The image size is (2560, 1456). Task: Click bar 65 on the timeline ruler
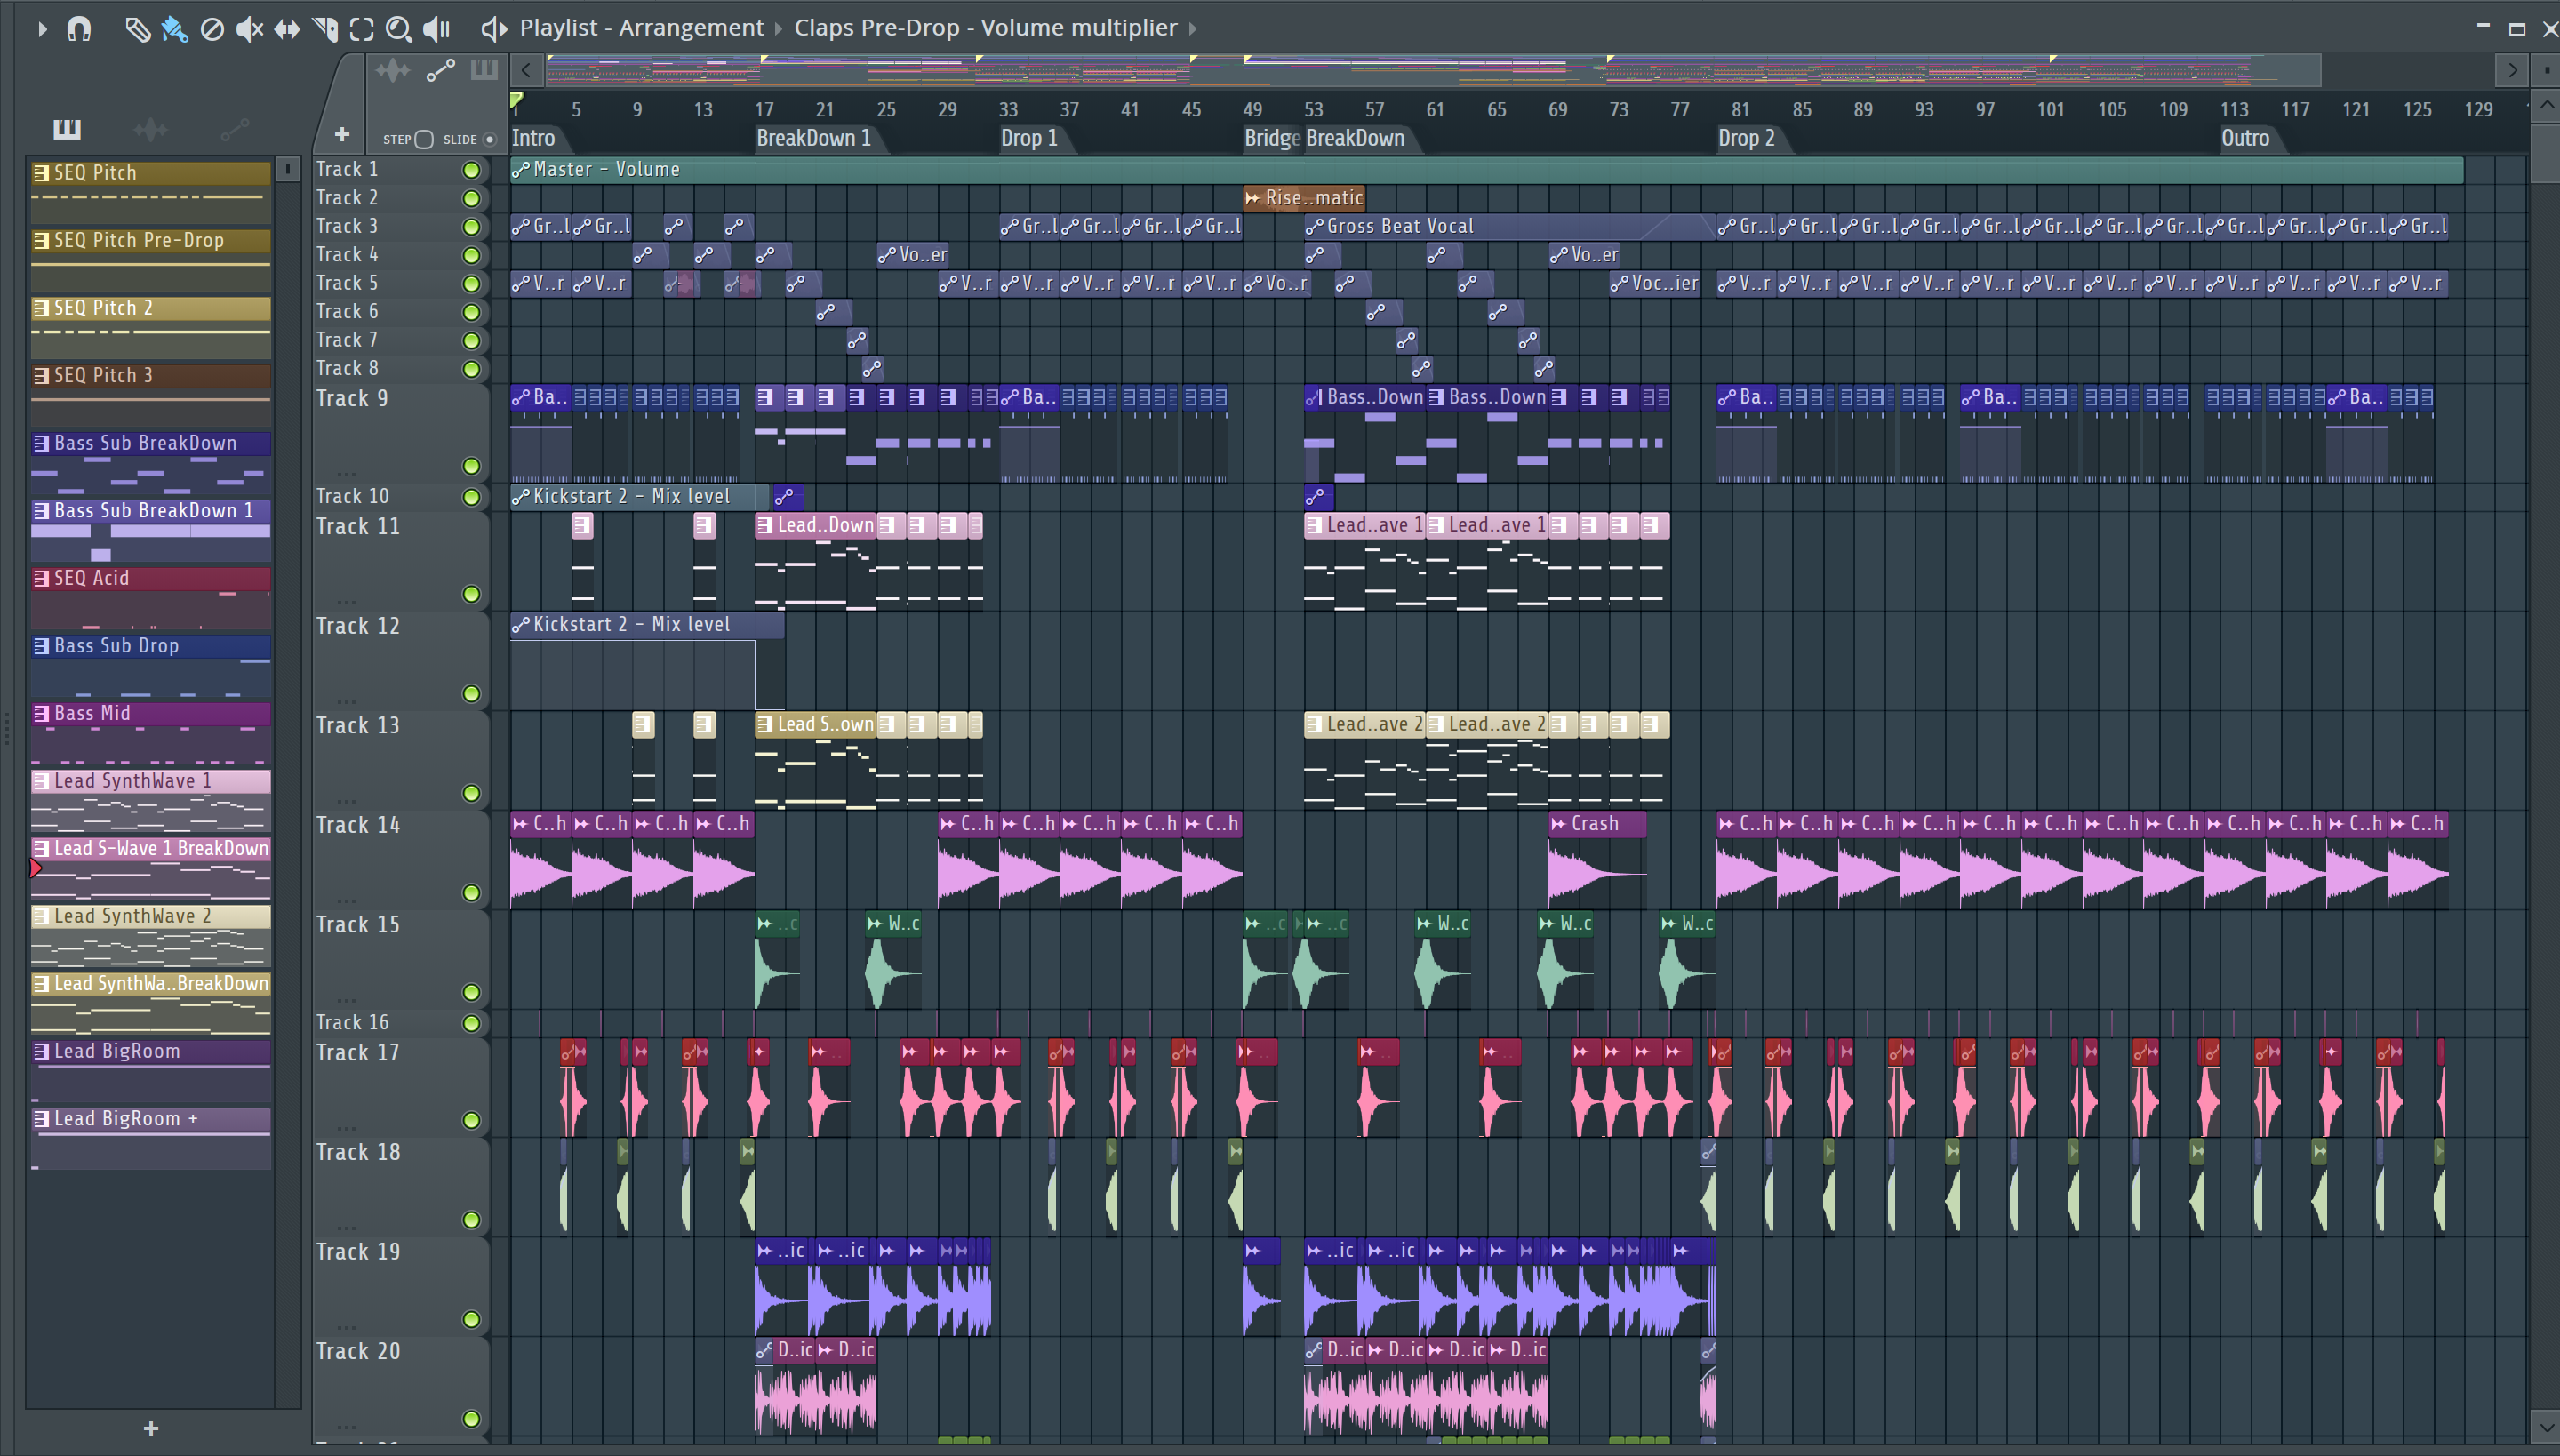(1496, 109)
